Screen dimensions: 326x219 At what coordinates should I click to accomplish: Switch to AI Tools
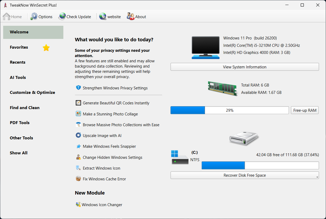18,77
